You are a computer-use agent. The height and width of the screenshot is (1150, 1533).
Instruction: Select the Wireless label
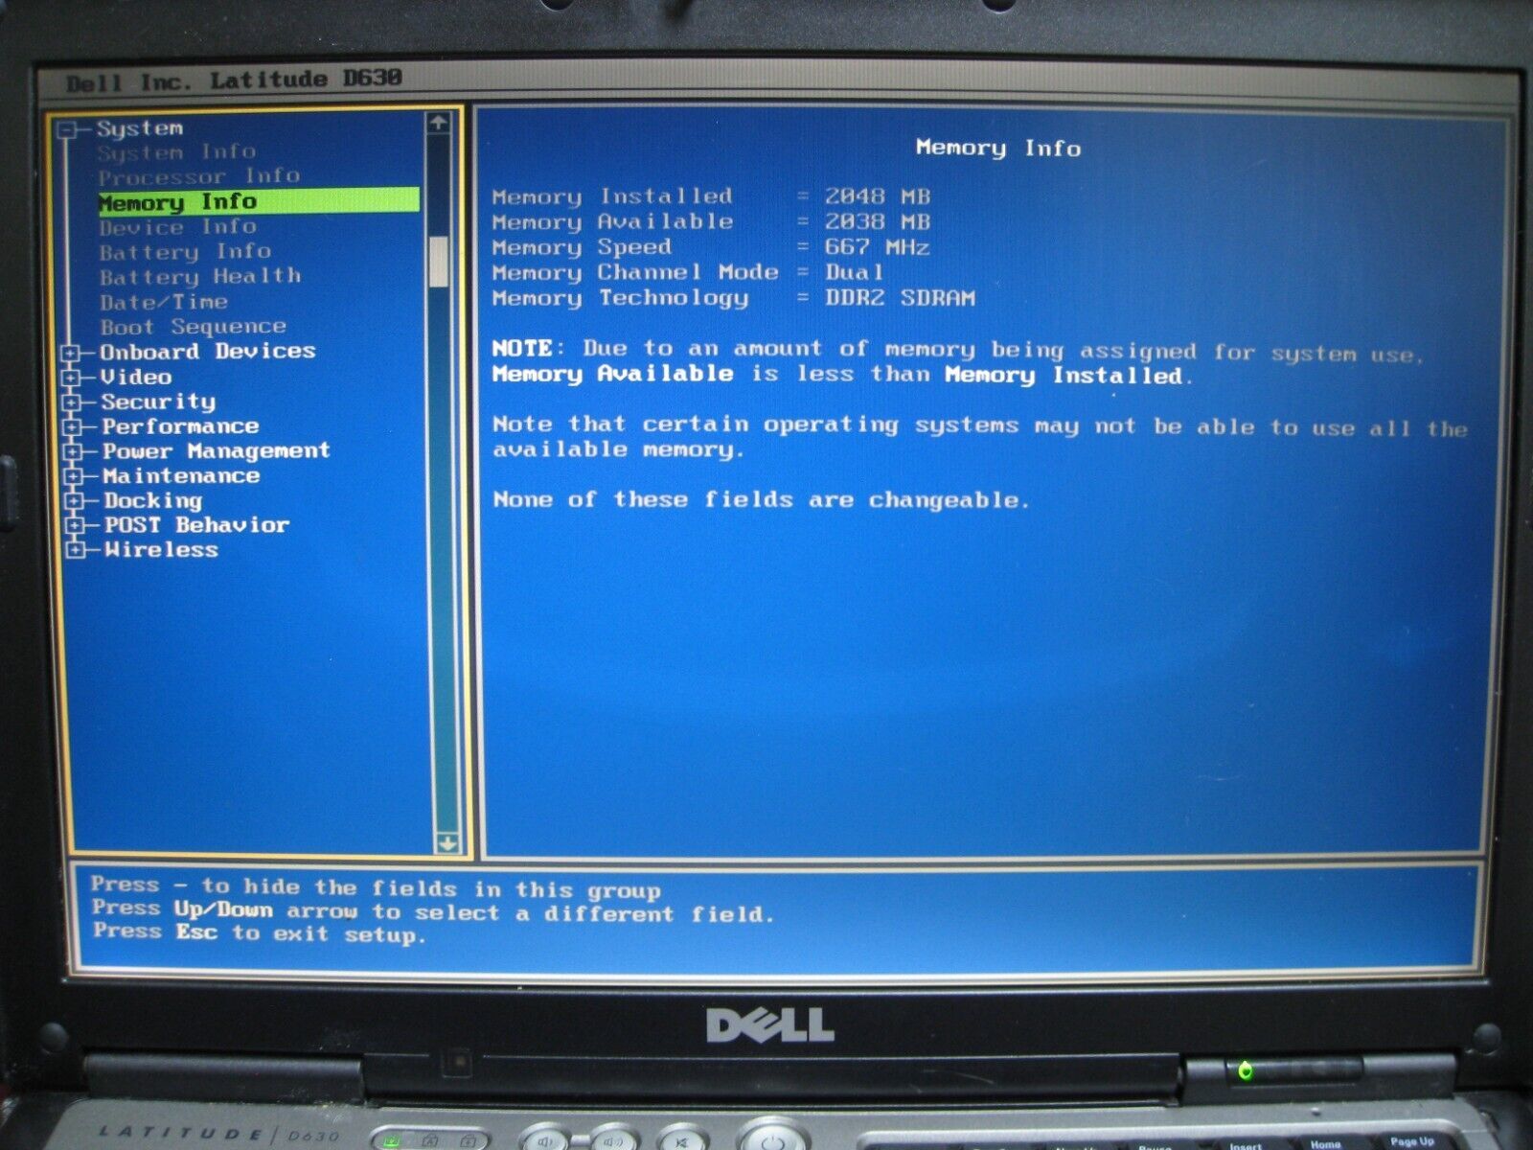click(x=161, y=550)
